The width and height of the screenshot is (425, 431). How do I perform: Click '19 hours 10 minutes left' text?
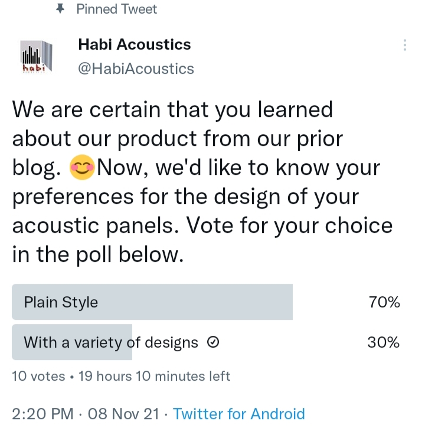point(154,376)
